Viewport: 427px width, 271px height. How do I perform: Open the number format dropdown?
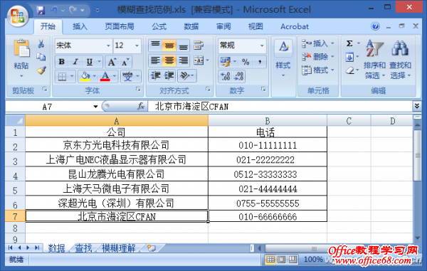[262, 46]
